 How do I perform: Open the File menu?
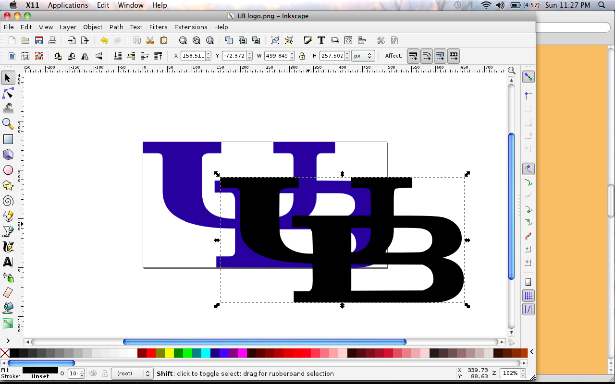click(x=9, y=27)
